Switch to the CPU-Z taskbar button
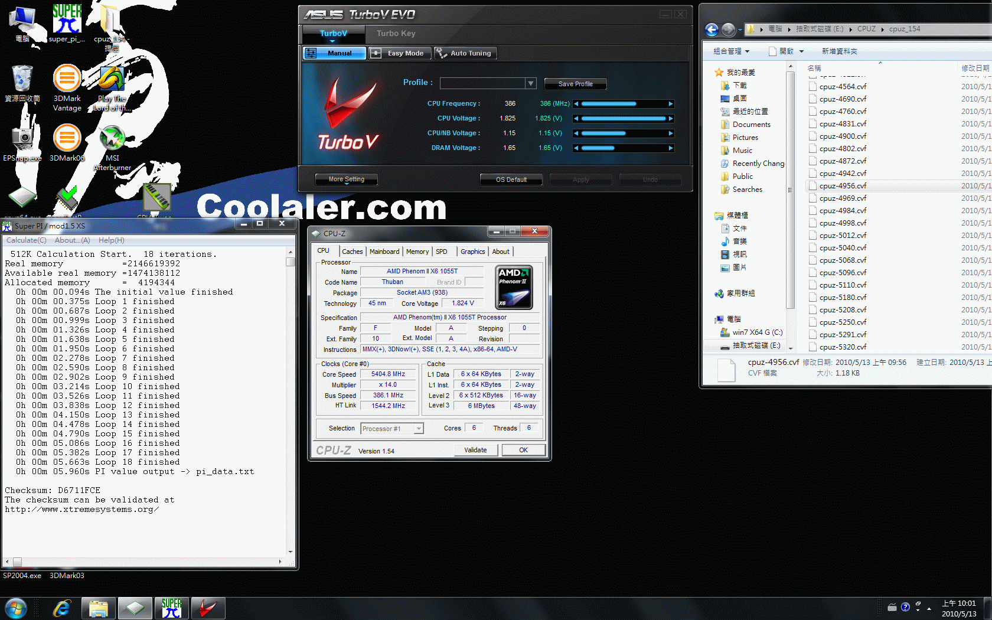Viewport: 992px width, 620px height. tap(135, 608)
